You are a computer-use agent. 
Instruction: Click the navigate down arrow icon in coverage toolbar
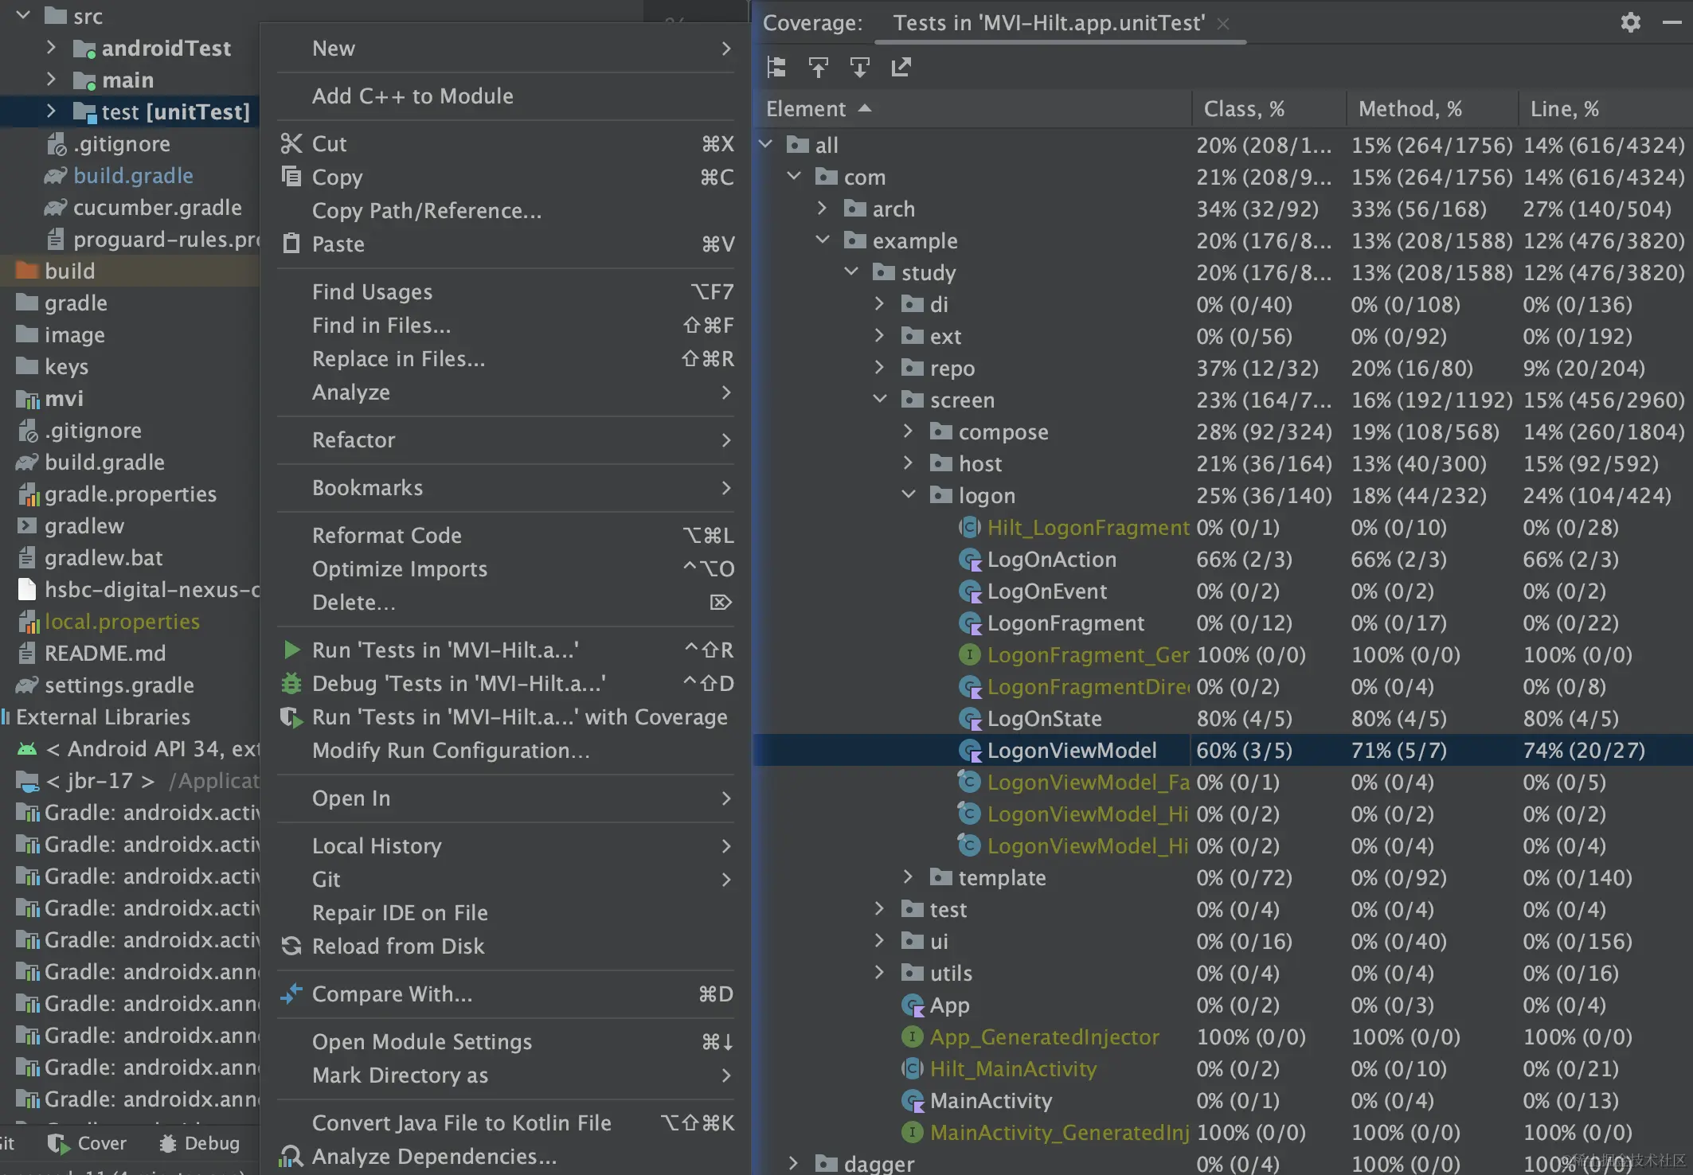(859, 68)
